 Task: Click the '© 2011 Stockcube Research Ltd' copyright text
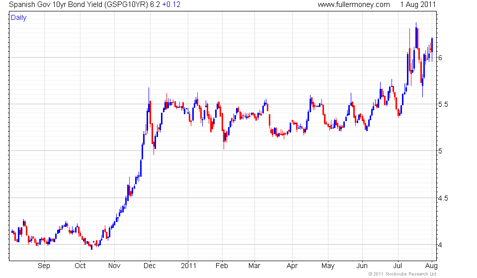pyautogui.click(x=402, y=274)
